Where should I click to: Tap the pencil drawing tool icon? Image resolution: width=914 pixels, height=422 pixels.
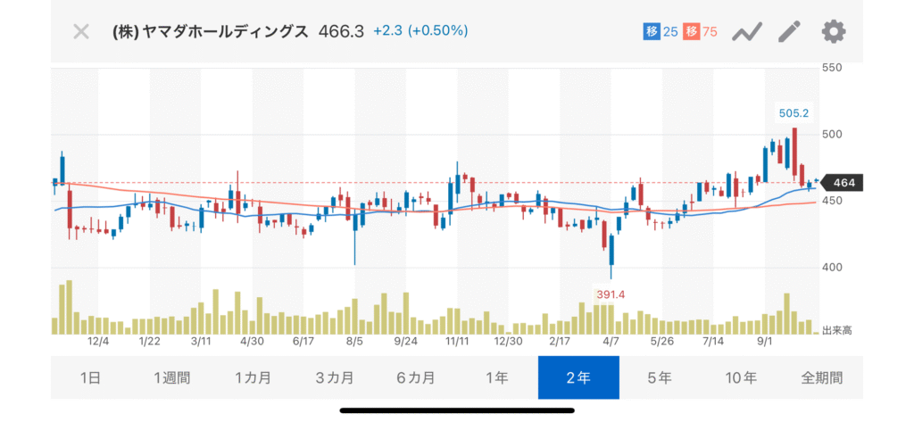pos(790,32)
